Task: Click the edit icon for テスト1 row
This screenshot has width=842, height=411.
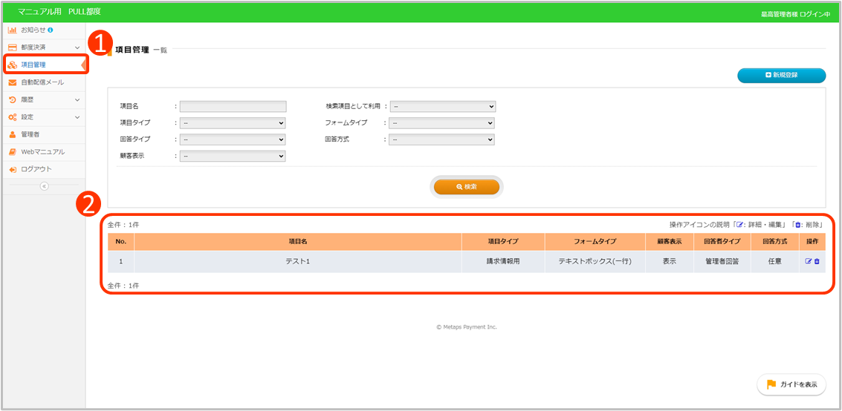Action: (x=808, y=261)
